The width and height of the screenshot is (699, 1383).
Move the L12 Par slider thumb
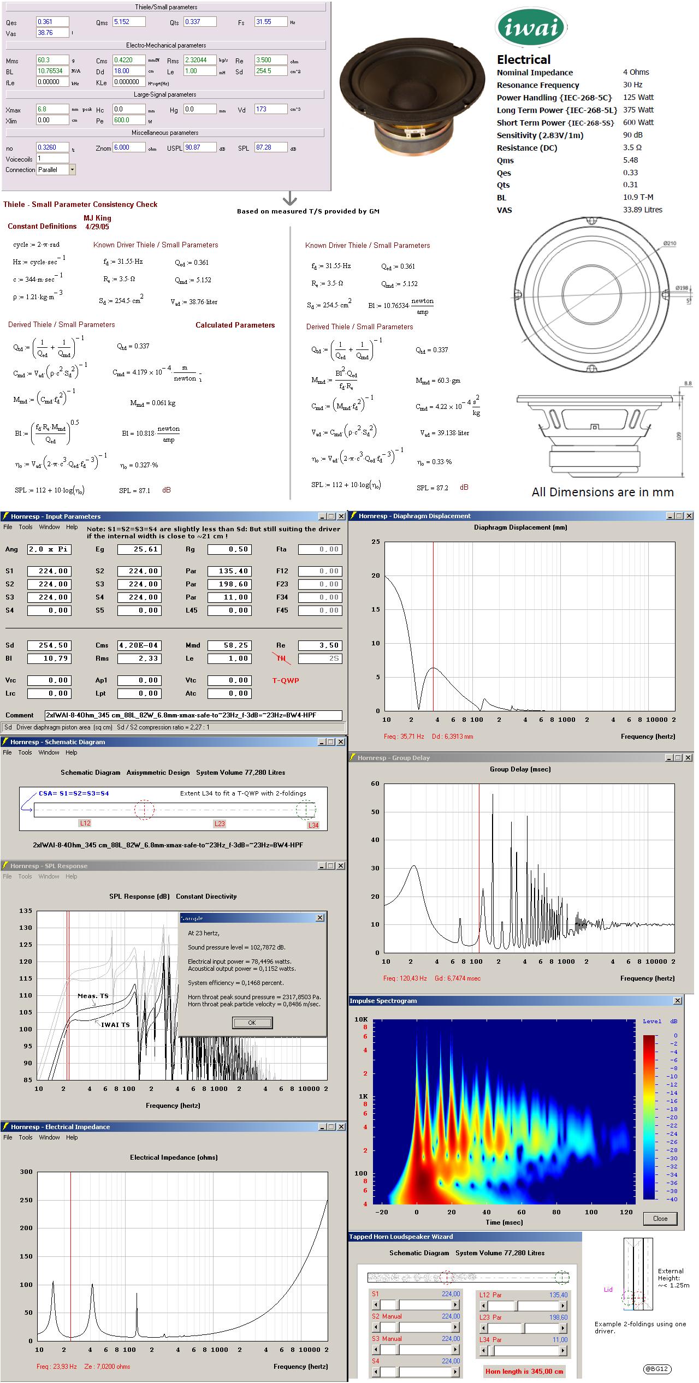coord(516,1307)
